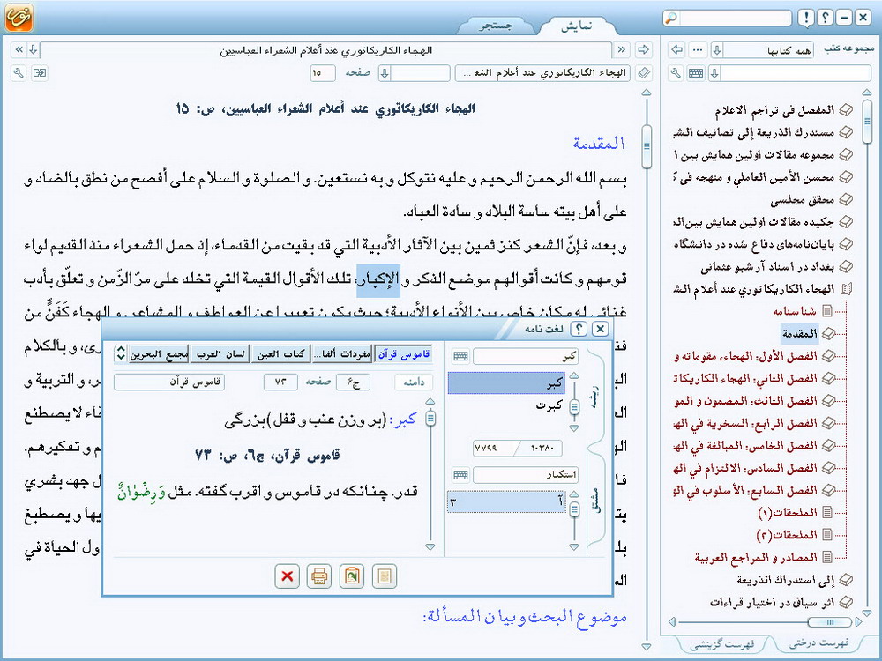Select the مفردات ألفا dictionary tab

pos(342,353)
